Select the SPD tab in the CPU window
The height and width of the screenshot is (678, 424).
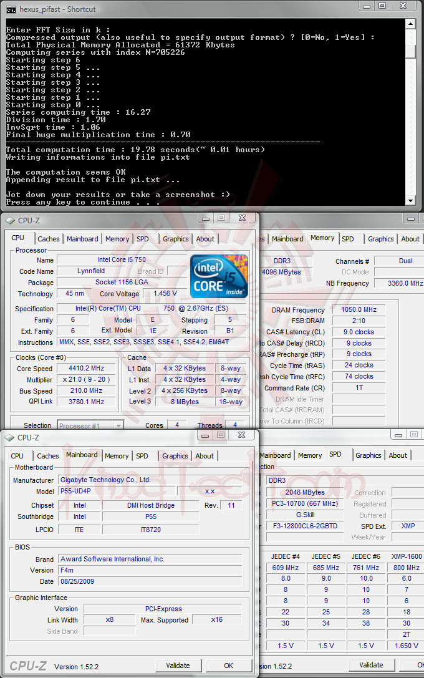coord(143,239)
